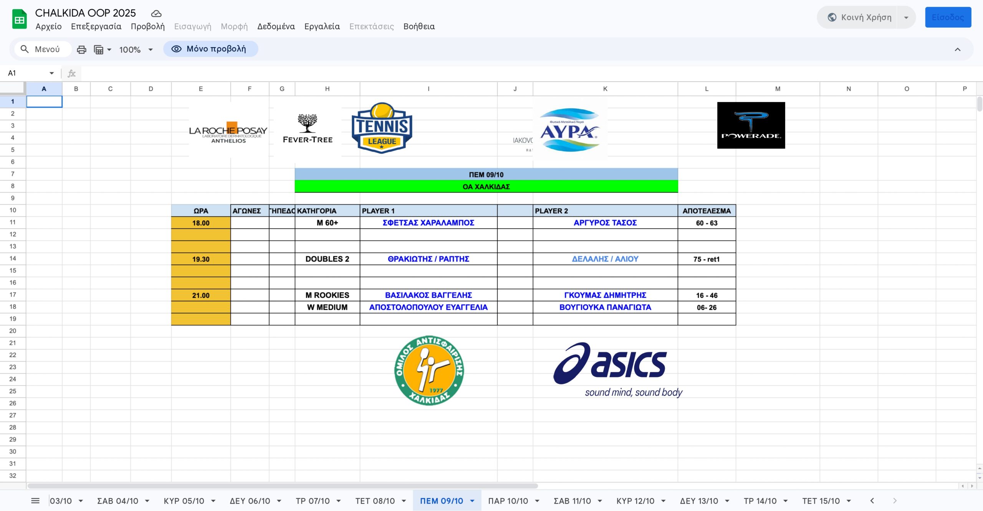Click the share button (Κοινή Χρήση)

859,18
